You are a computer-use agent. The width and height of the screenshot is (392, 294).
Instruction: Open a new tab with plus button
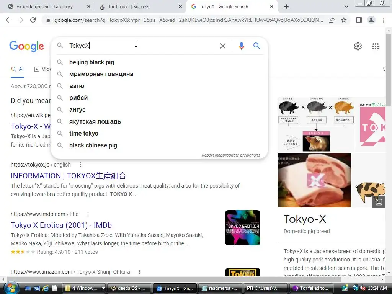pyautogui.click(x=286, y=7)
